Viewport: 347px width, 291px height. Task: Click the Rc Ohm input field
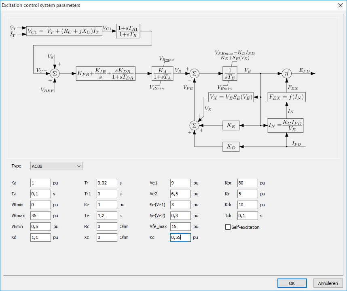click(x=107, y=226)
